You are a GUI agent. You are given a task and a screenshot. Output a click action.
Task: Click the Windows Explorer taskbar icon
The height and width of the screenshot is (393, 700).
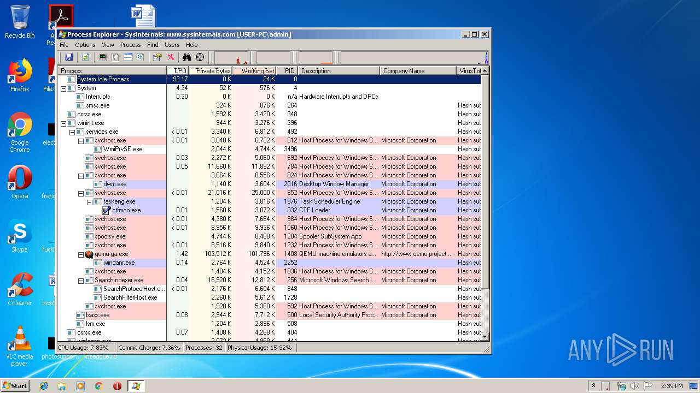pyautogui.click(x=62, y=386)
